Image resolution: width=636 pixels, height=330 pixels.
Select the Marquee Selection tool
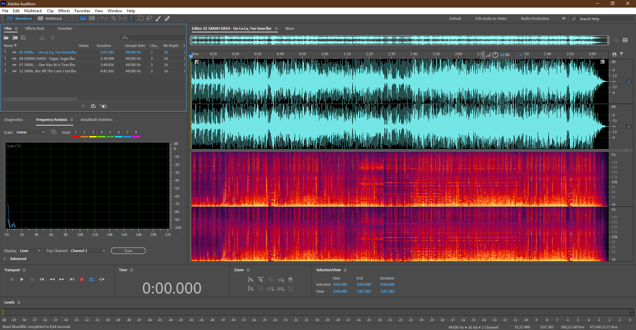click(x=141, y=18)
